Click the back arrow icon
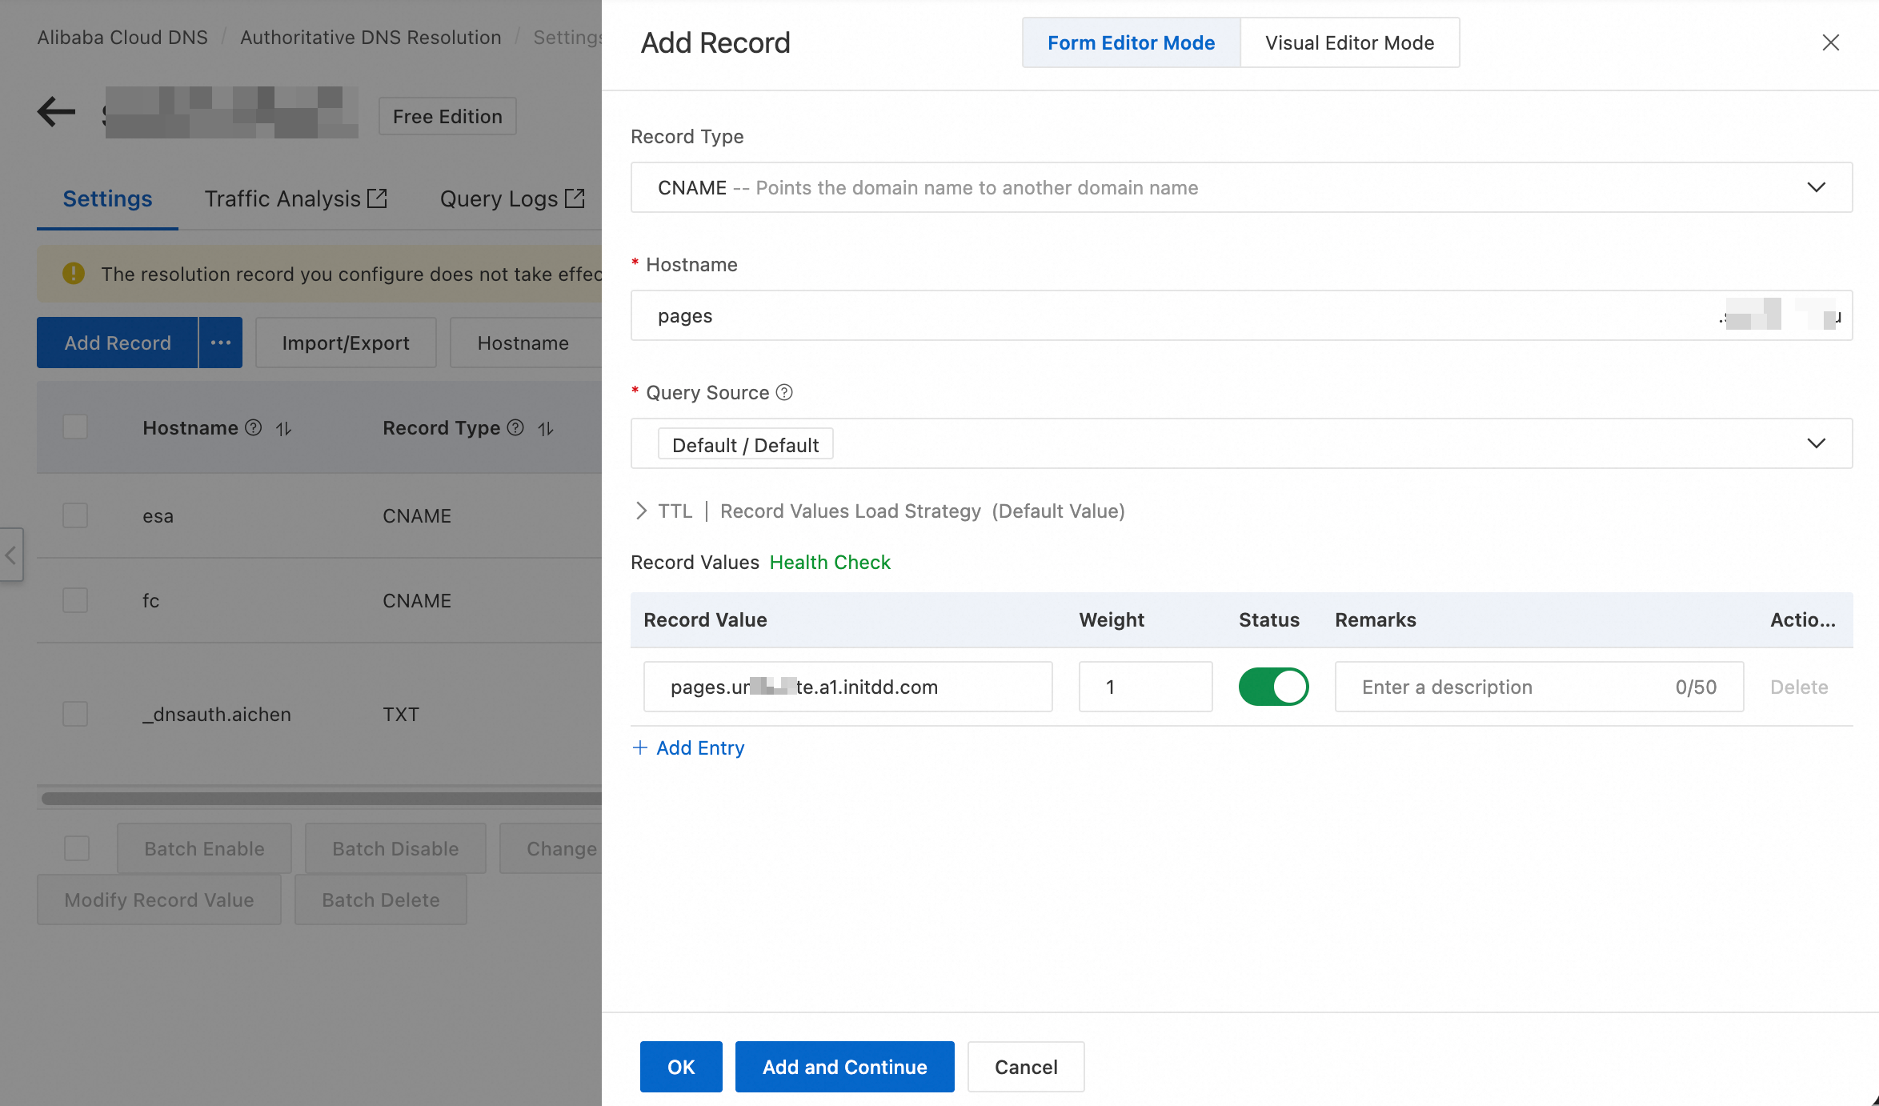This screenshot has width=1879, height=1106. pyautogui.click(x=56, y=112)
